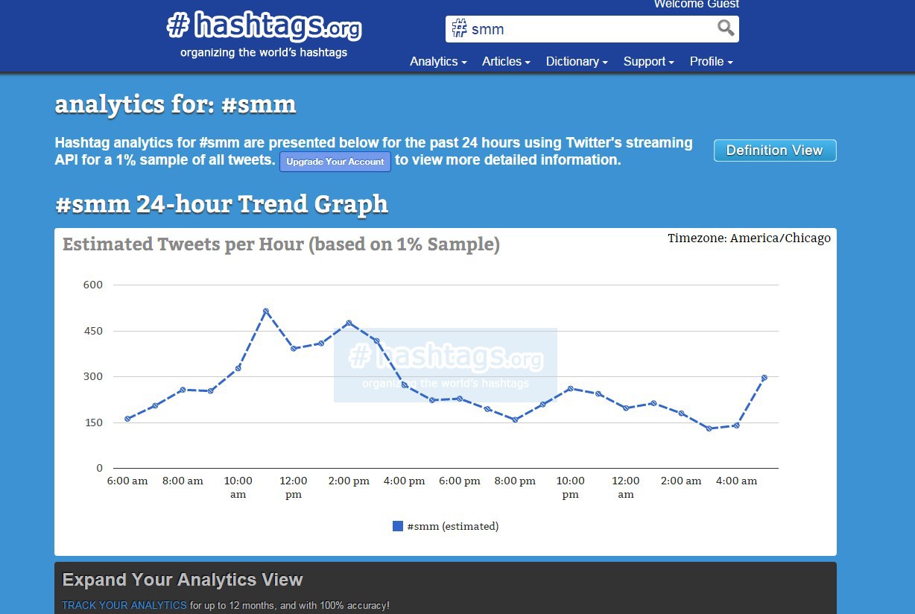Select the last data point near 5:00 am
The image size is (915, 614).
[x=764, y=378]
